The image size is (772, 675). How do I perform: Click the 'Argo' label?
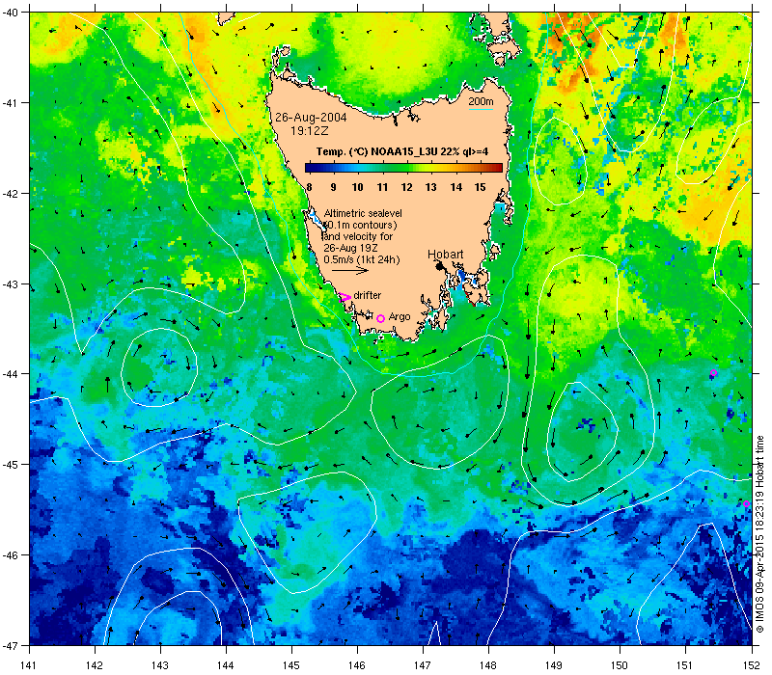(x=400, y=317)
